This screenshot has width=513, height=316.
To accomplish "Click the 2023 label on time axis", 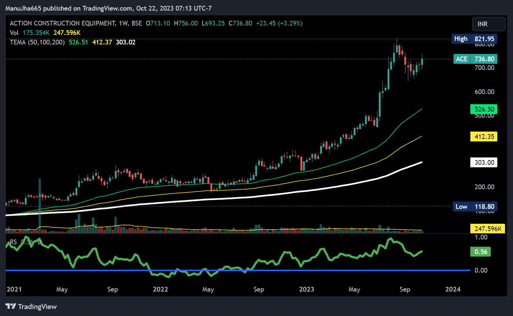I will click(306, 289).
